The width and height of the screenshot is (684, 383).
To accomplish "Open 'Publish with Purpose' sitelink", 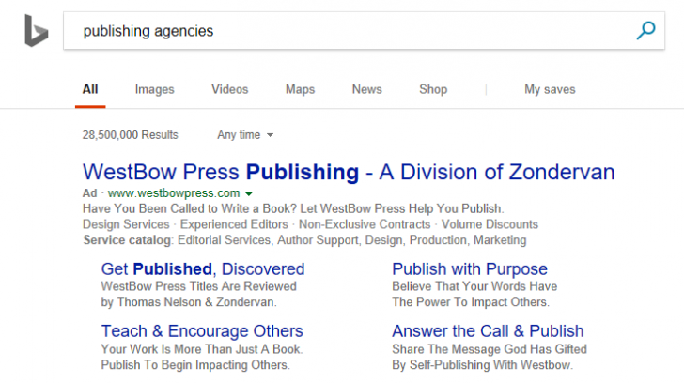I will click(470, 269).
